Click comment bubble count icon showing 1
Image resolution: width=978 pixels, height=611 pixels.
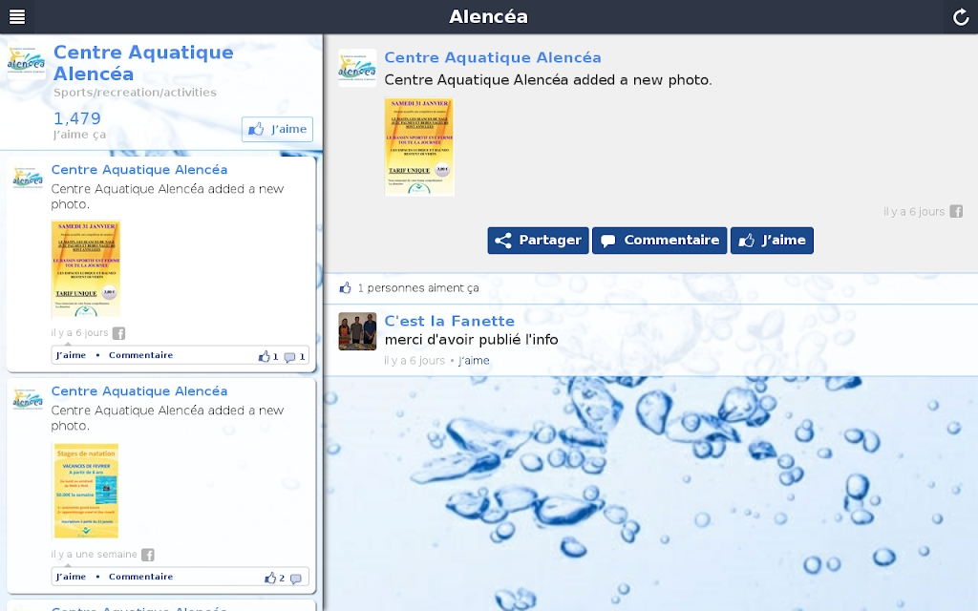point(294,357)
